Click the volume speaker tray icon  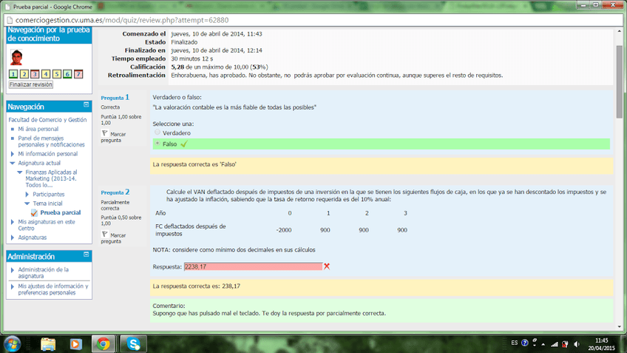576,344
